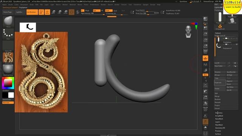The width and height of the screenshot is (242, 136).
Task: Click the Actual size icon
Action: tap(205, 40)
